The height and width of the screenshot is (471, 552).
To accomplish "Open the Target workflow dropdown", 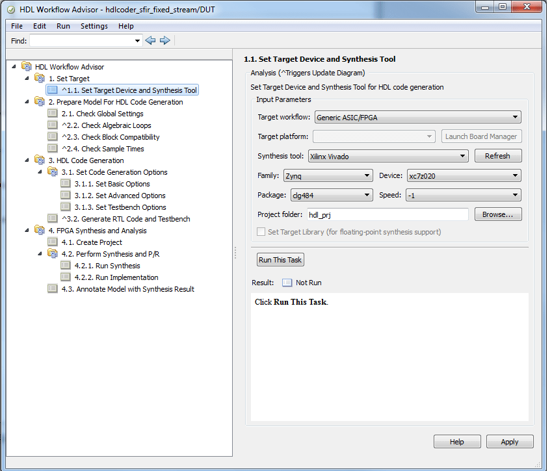I will (x=418, y=117).
